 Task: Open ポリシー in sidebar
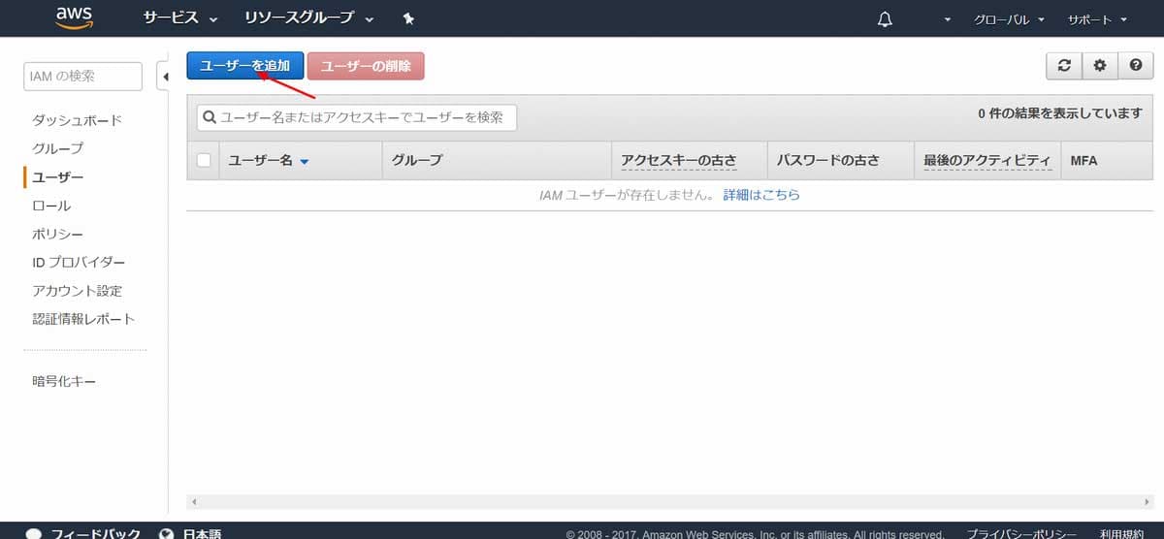pyautogui.click(x=58, y=234)
